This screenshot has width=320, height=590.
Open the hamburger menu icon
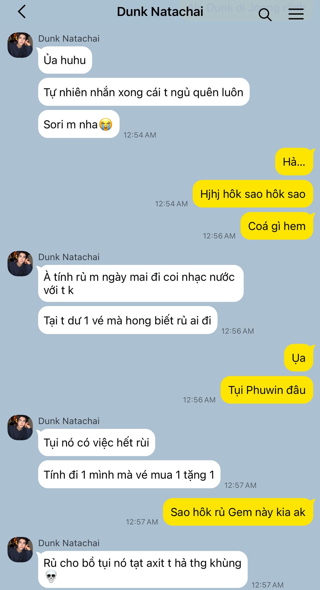coord(296,14)
